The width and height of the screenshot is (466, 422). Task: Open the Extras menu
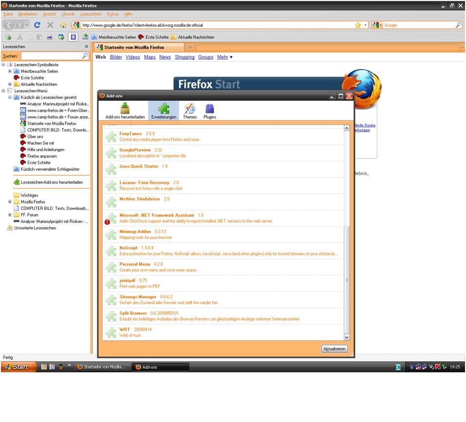(x=113, y=14)
